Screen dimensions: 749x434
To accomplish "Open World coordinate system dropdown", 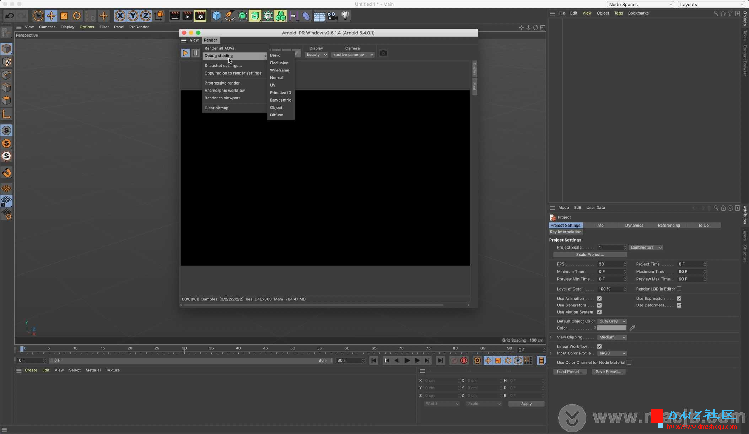I will coord(442,403).
